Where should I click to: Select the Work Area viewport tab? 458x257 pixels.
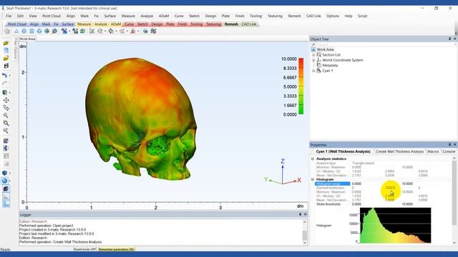click(27, 39)
